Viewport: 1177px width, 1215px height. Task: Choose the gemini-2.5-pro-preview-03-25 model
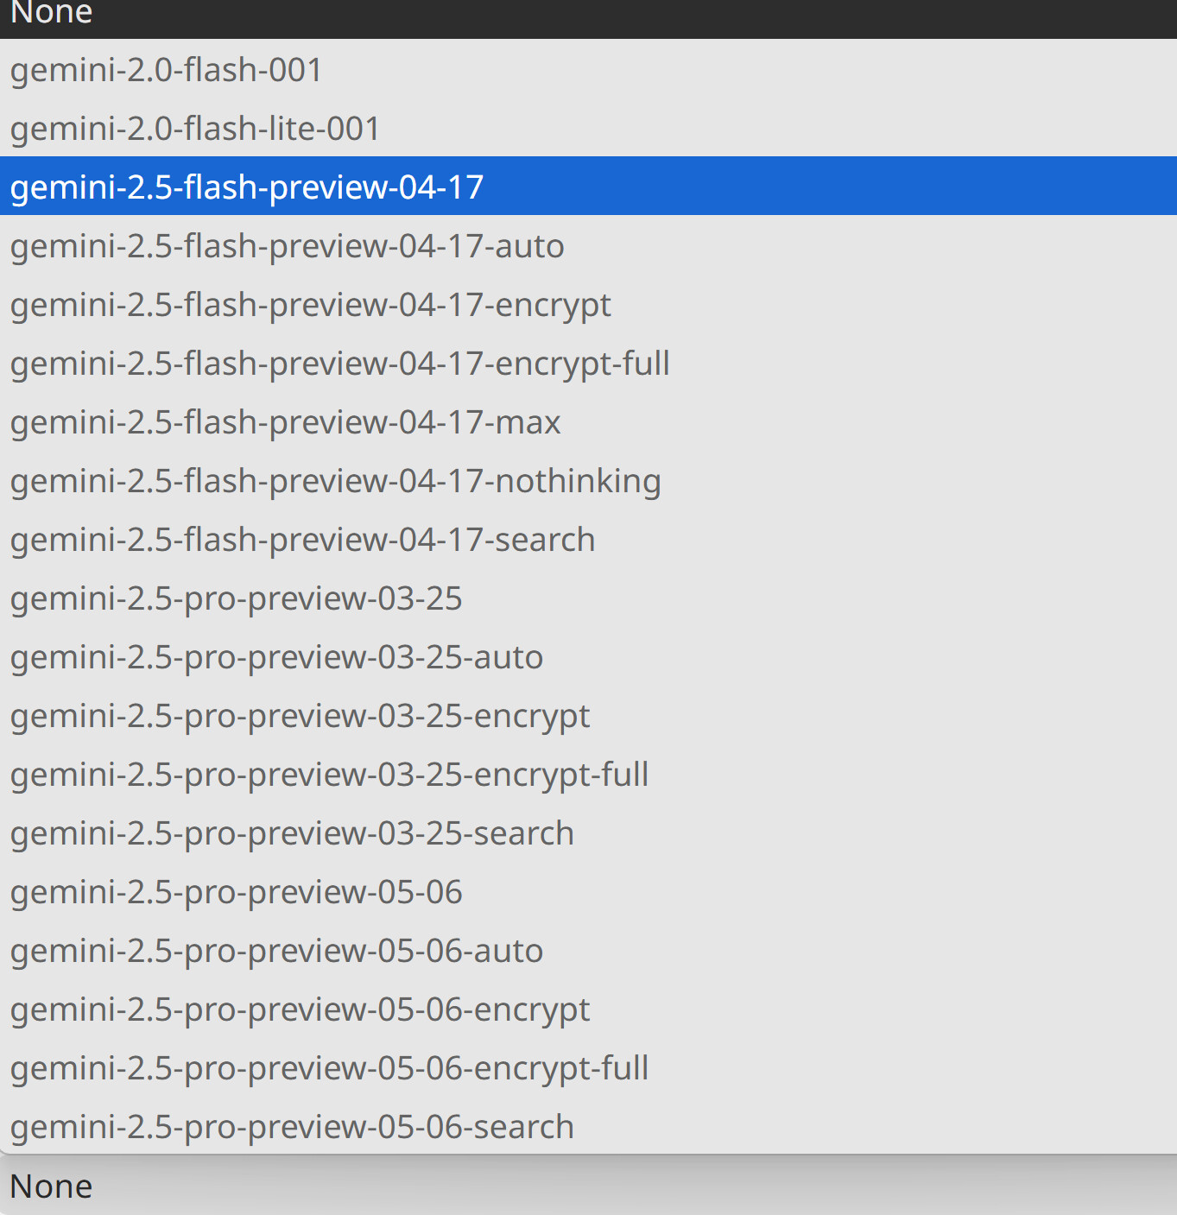pos(236,598)
